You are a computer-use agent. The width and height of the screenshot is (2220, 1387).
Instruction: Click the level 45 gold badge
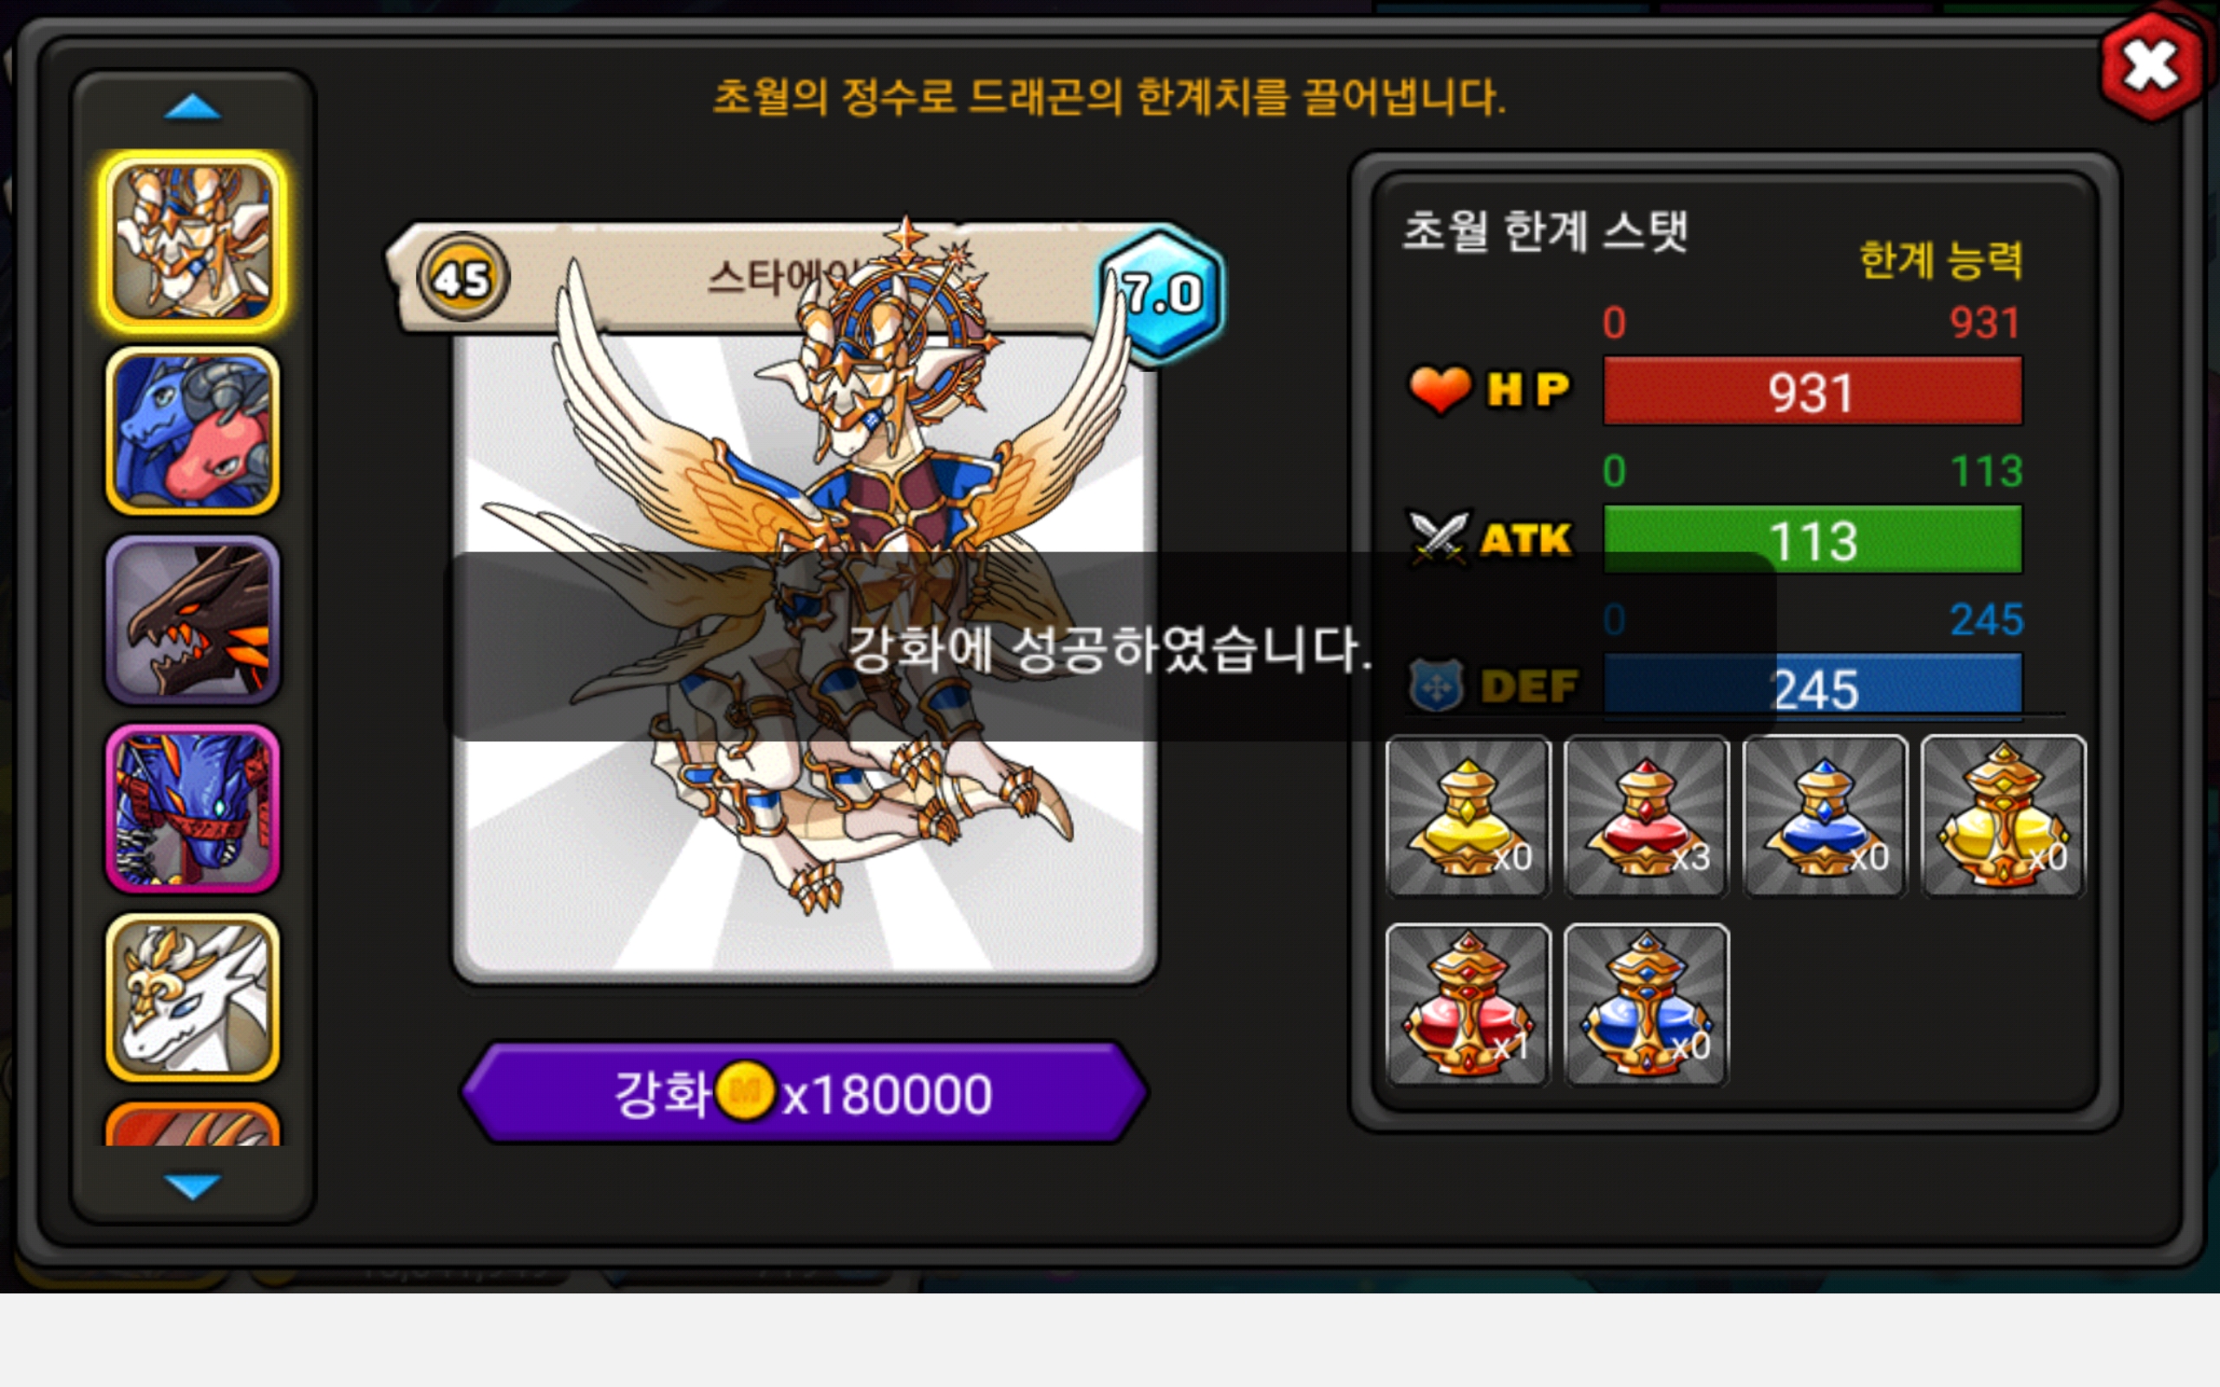(462, 277)
